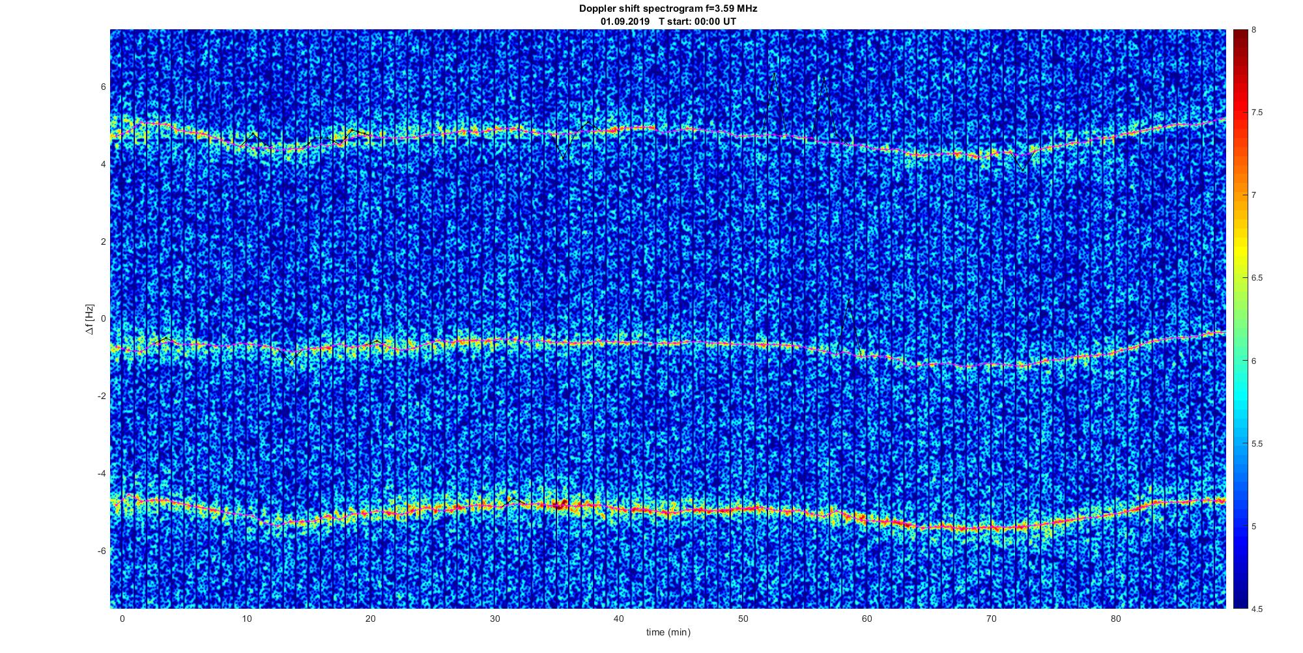
Task: Click the y-axis tick label '-2'
Action: [x=102, y=396]
